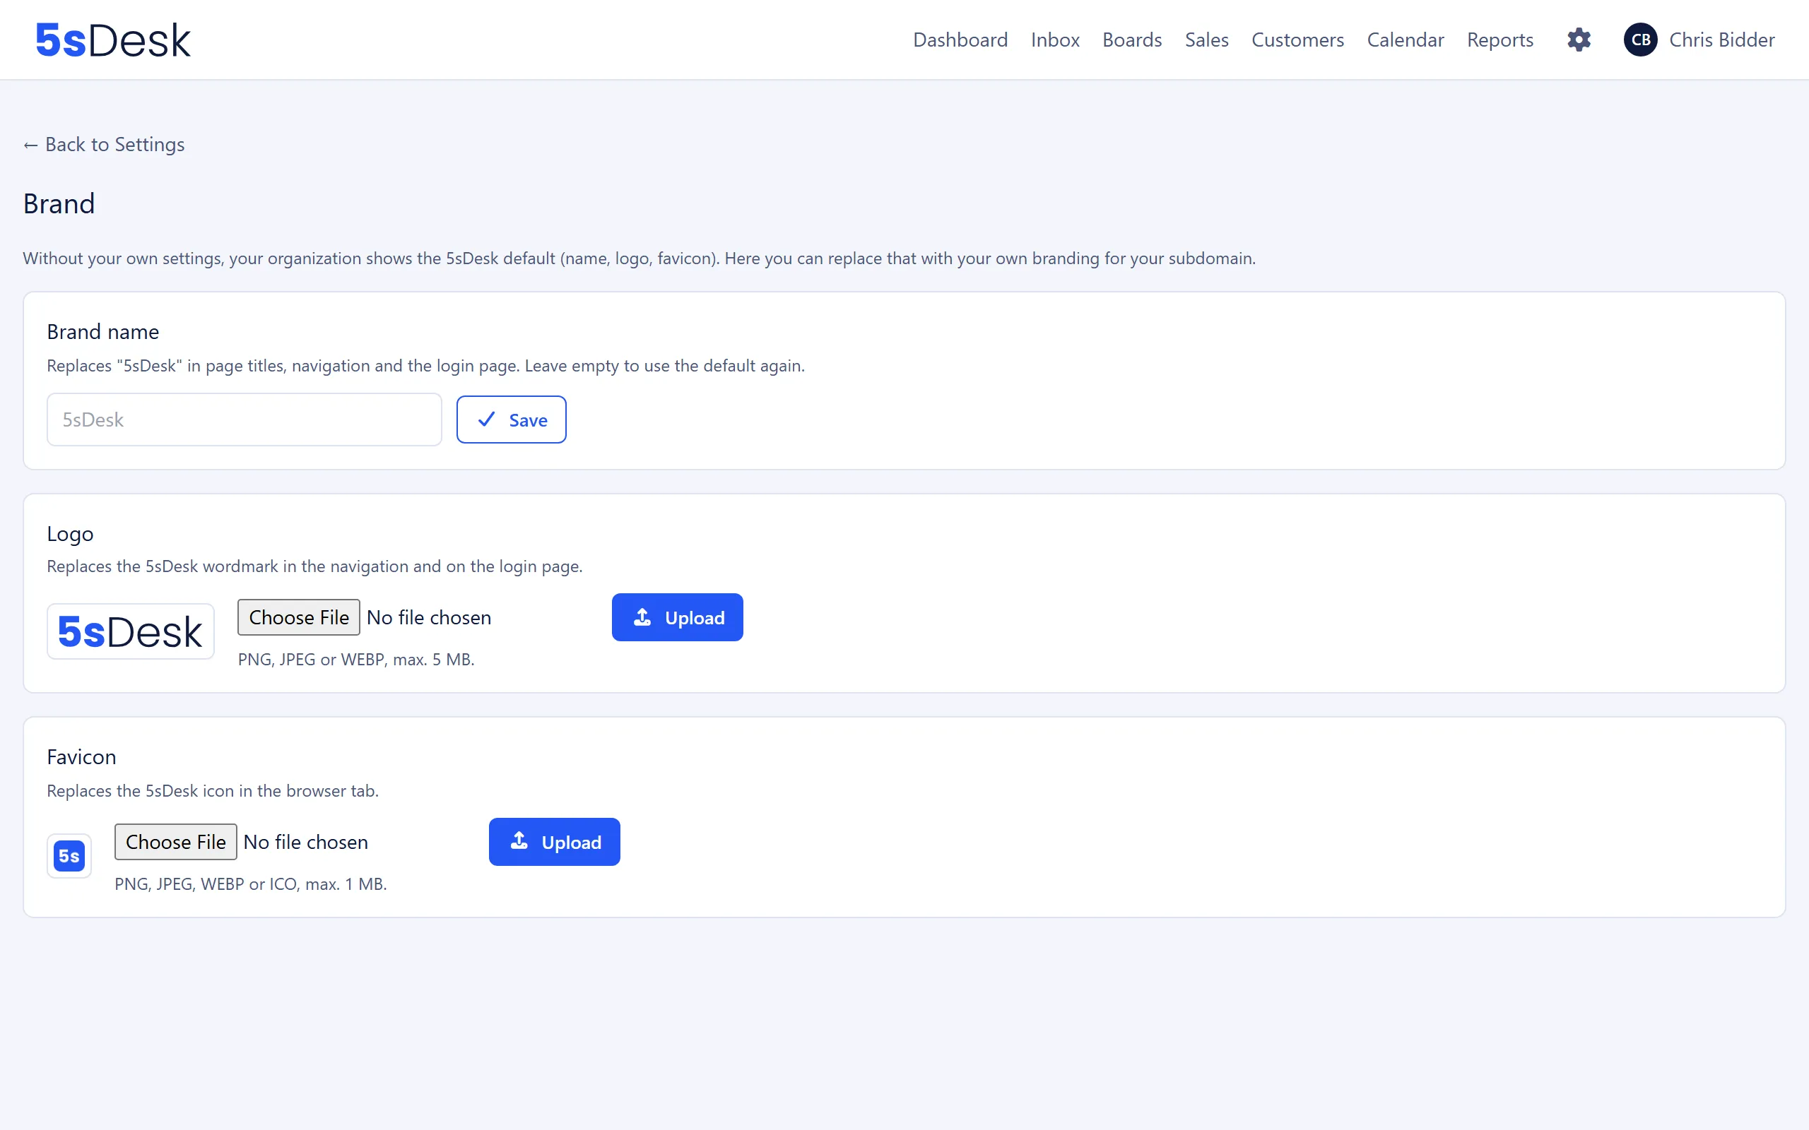Screen dimensions: 1809x1130
Task: Click the "Favicon" section title
Action: (81, 757)
